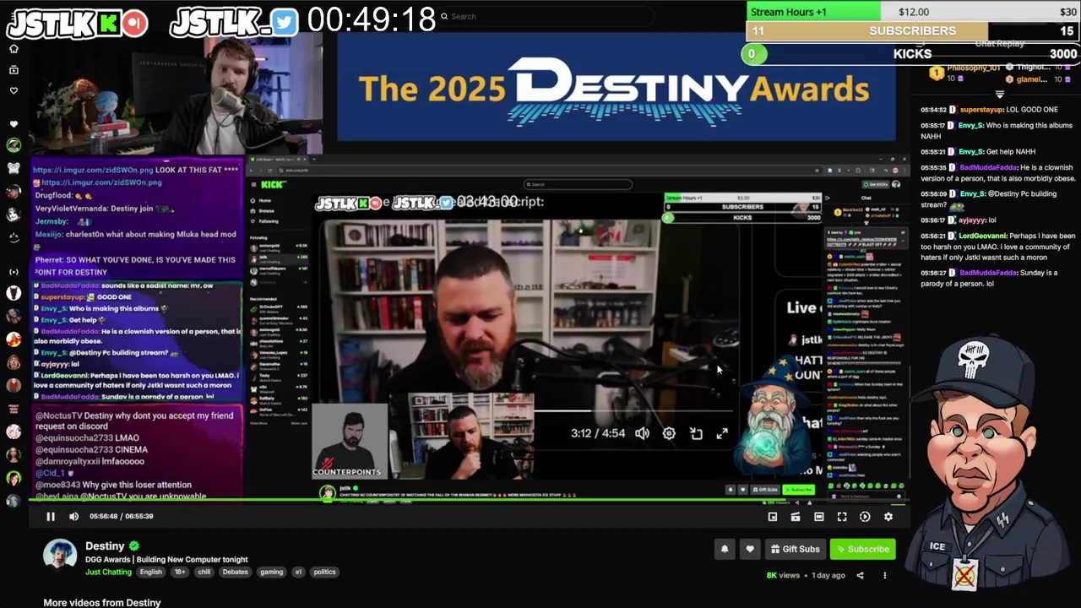Select the chill tag

[204, 572]
